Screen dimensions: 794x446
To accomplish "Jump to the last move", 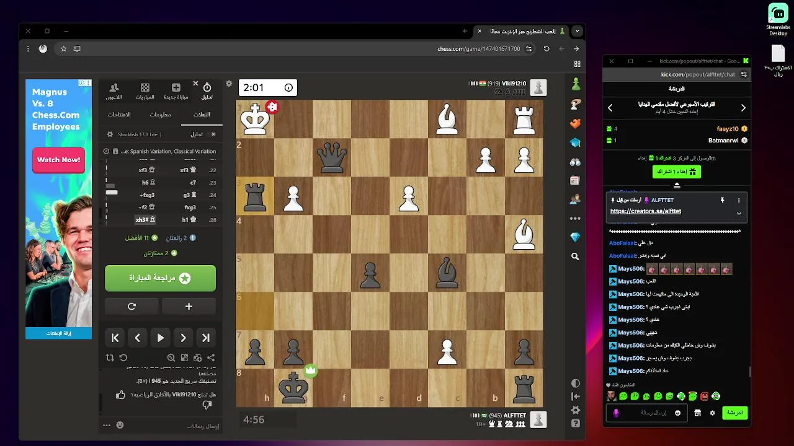I will (x=206, y=338).
